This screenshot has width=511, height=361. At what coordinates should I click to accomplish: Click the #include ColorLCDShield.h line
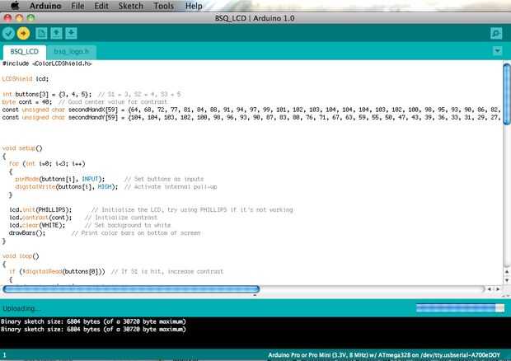click(x=47, y=63)
